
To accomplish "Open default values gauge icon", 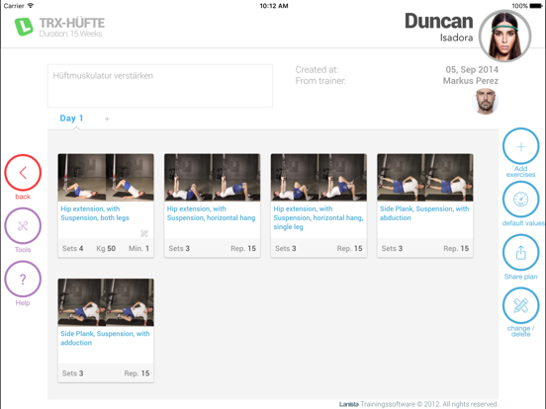I will 520,200.
